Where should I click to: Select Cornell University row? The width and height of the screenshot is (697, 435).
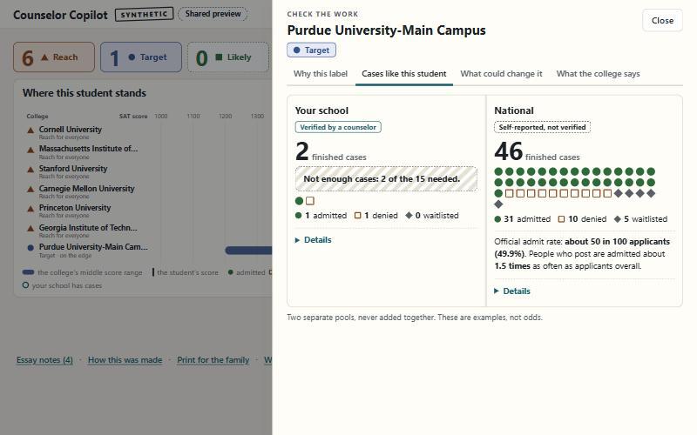(146, 132)
